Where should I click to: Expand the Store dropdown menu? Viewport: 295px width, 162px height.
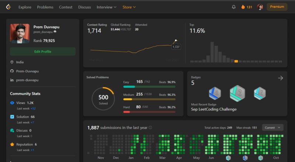[x=129, y=7]
